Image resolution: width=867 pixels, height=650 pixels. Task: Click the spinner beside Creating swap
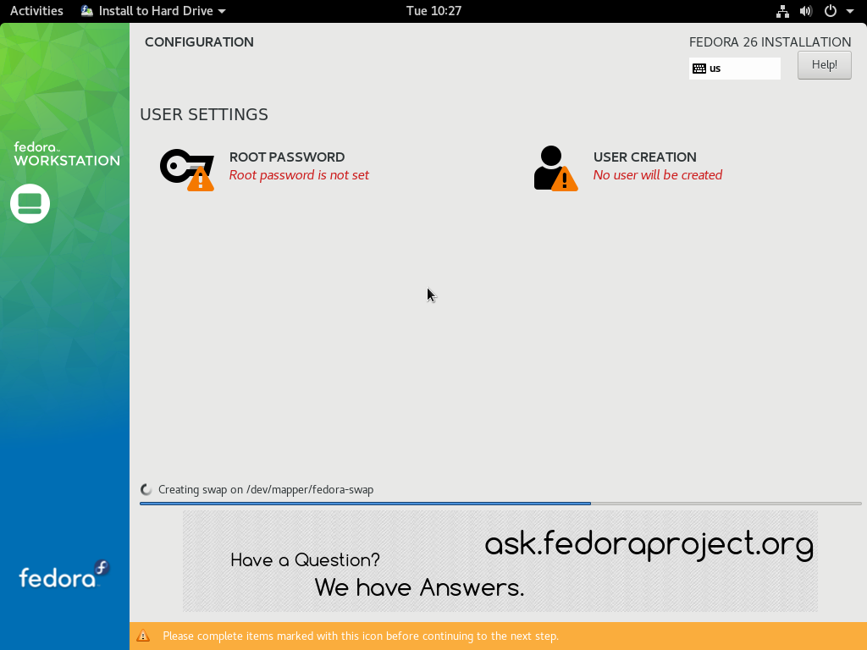(146, 490)
